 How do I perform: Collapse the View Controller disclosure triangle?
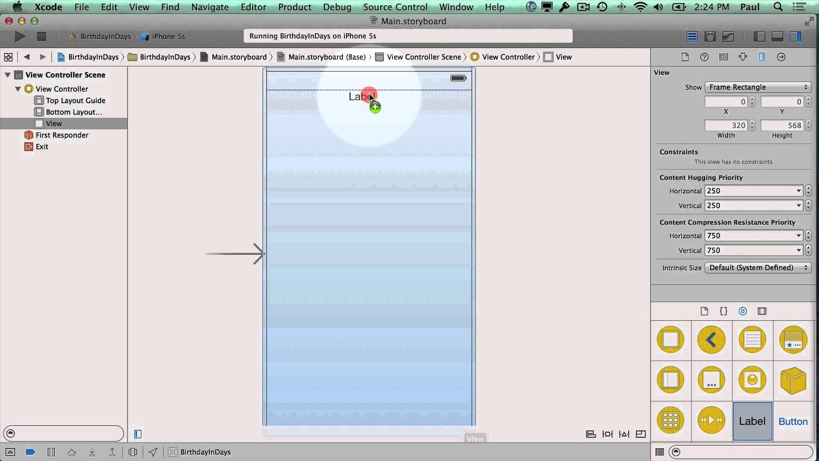click(18, 89)
